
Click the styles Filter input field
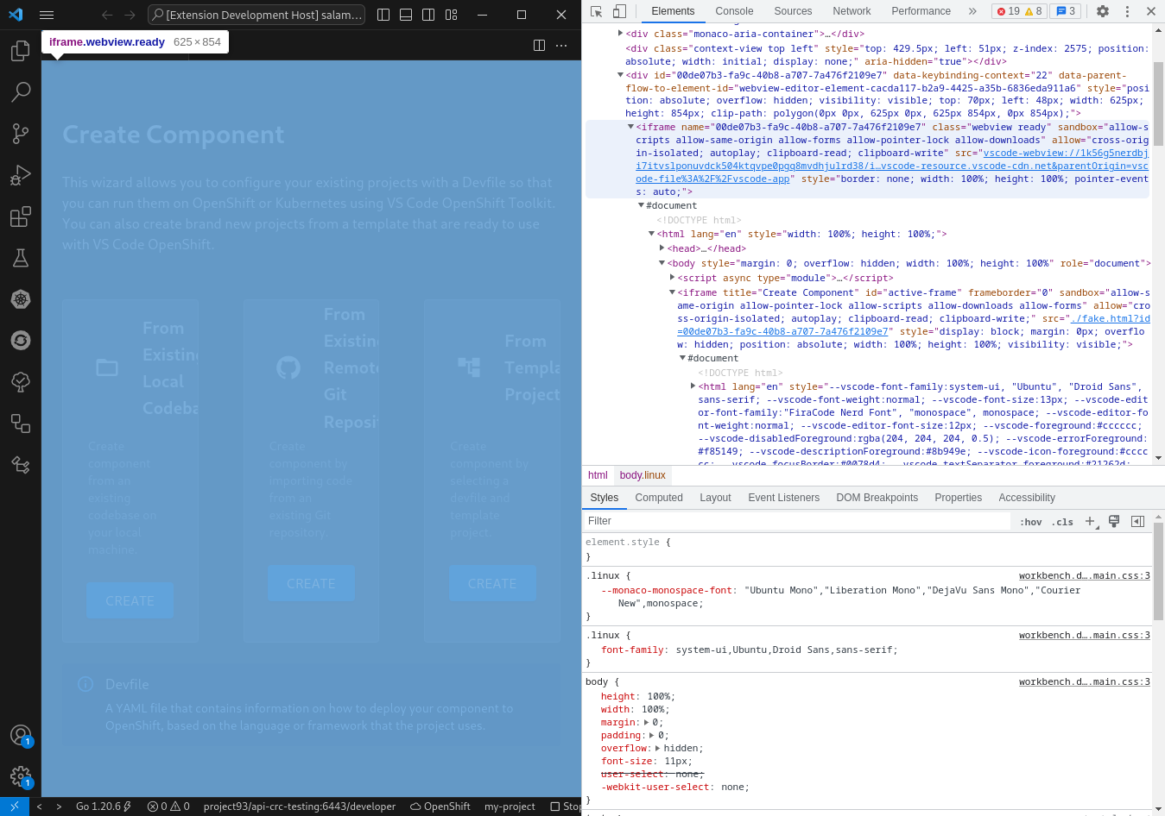click(795, 521)
